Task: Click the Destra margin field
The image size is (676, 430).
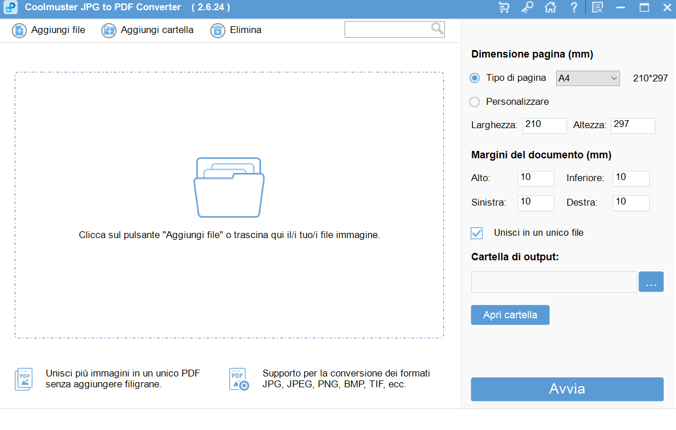Action: pos(631,203)
